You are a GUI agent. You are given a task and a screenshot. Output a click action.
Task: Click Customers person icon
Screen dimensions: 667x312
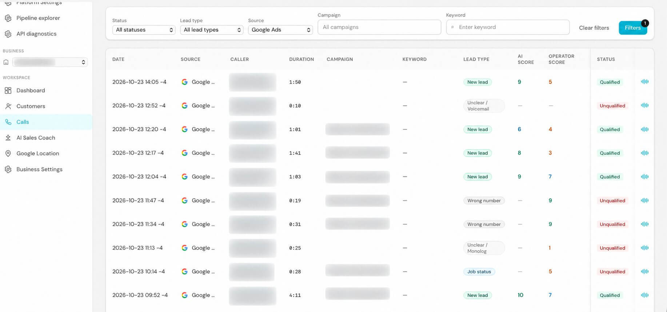pyautogui.click(x=8, y=106)
